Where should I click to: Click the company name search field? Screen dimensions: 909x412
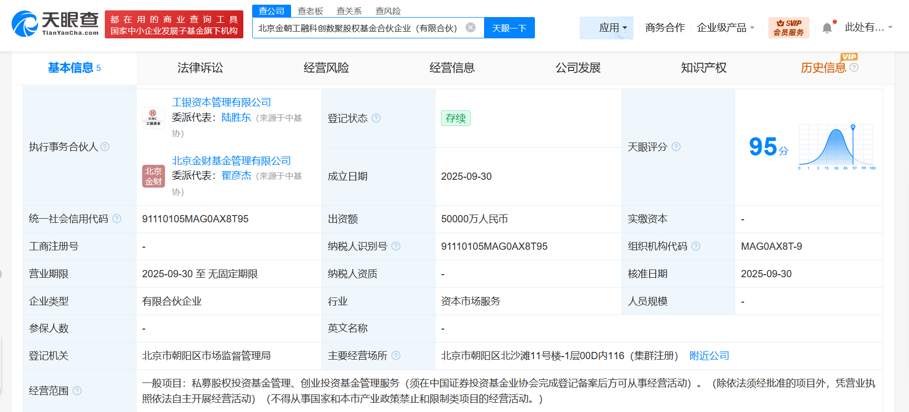(358, 28)
